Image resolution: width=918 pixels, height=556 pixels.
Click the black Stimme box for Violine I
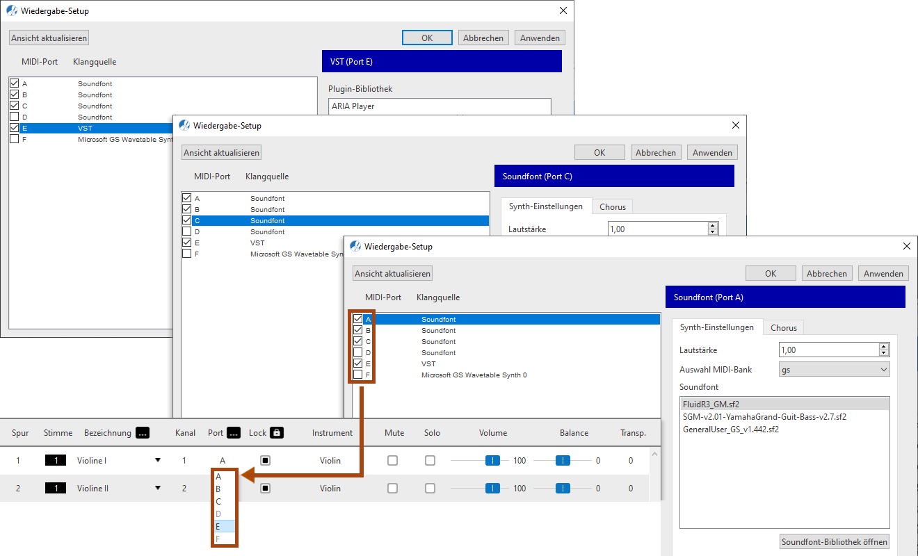coord(56,460)
